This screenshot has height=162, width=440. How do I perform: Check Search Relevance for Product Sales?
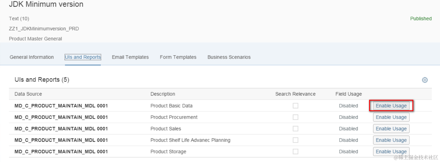pos(295,129)
